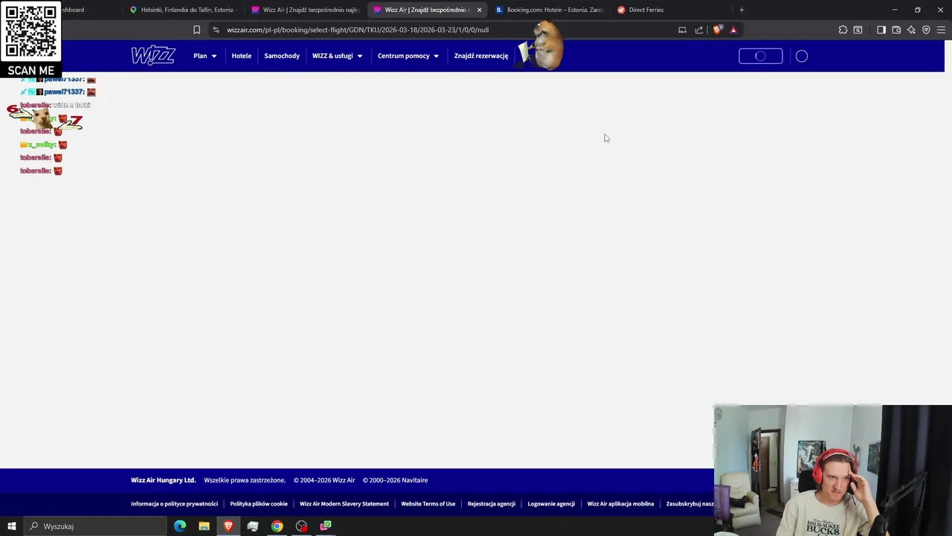
Task: Click the QR code SCAN ME image
Action: 30,39
